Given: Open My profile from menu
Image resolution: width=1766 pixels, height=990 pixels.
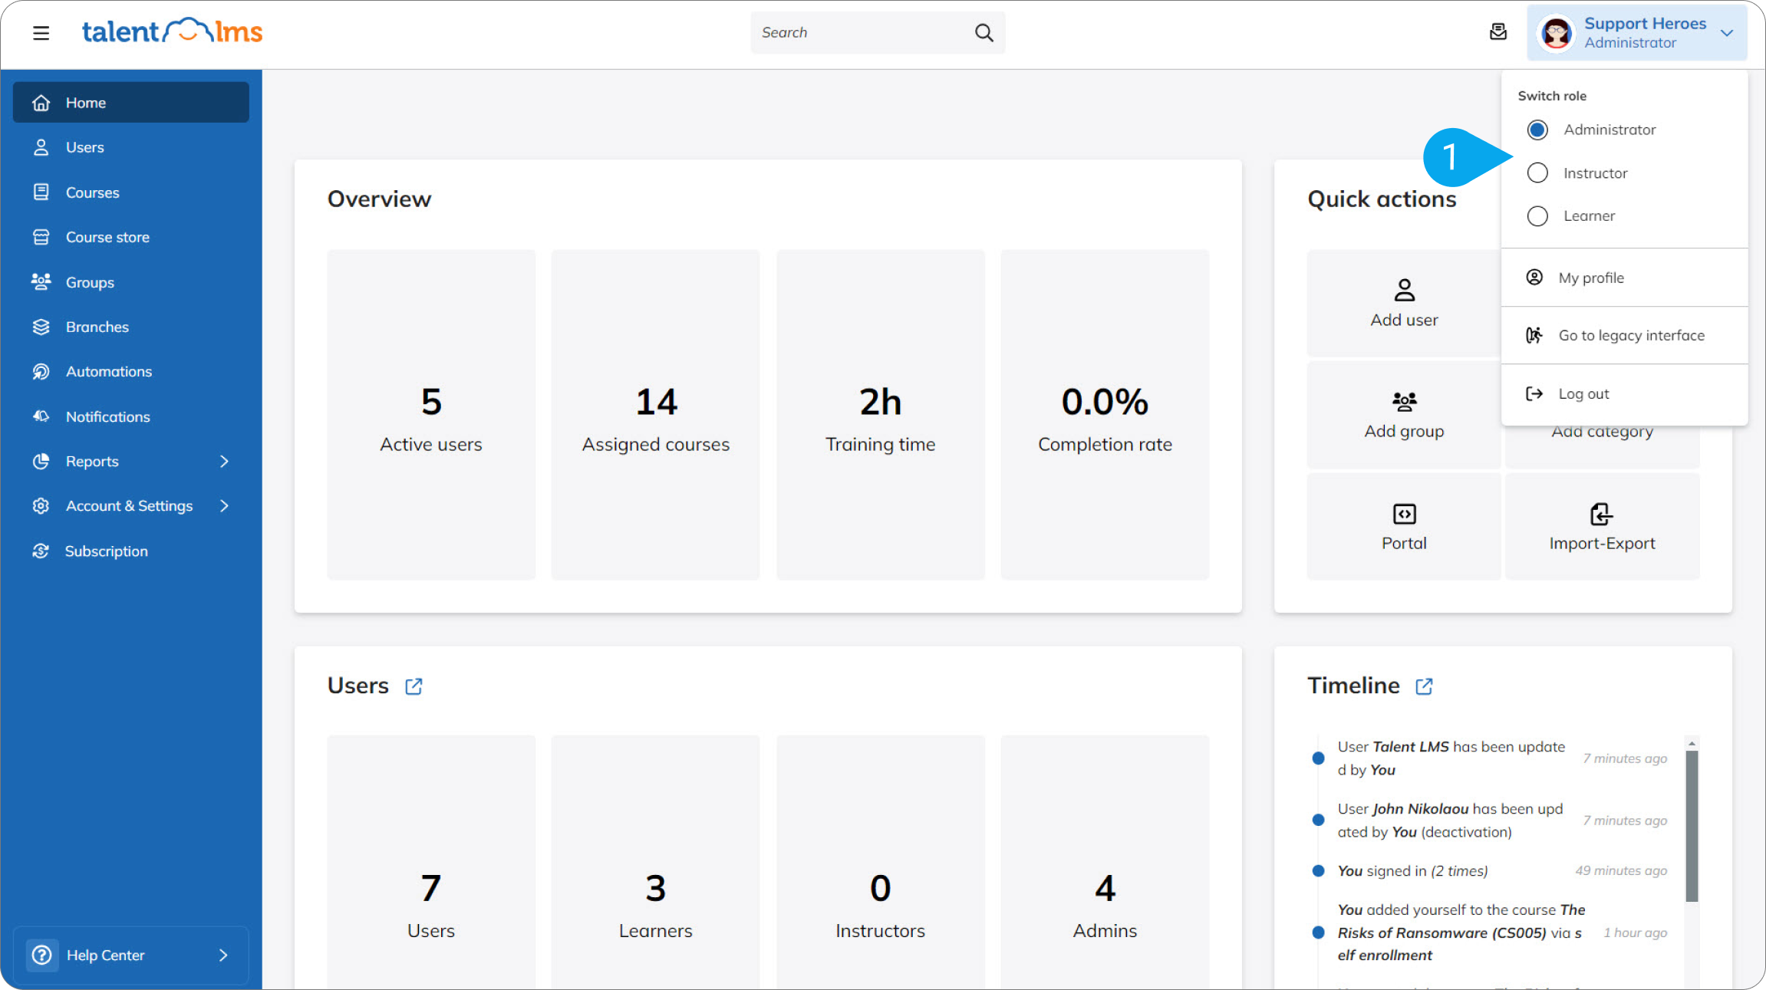Looking at the screenshot, I should (x=1590, y=278).
